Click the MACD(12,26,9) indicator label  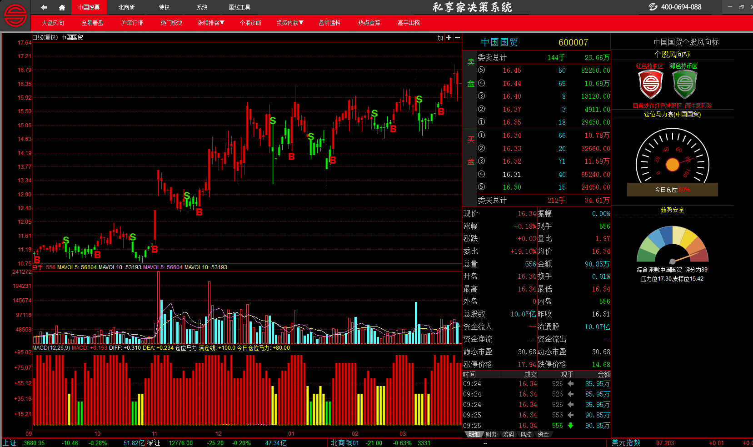click(51, 348)
